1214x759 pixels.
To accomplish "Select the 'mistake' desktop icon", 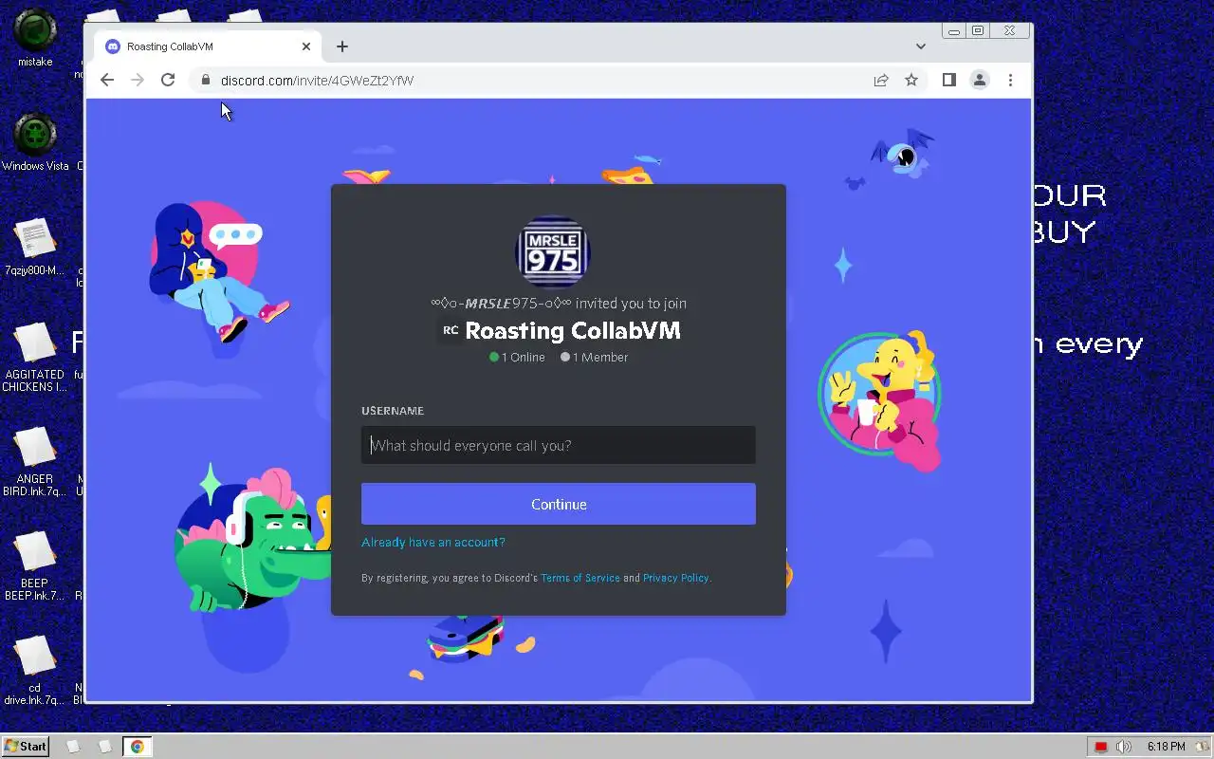I will pyautogui.click(x=35, y=38).
